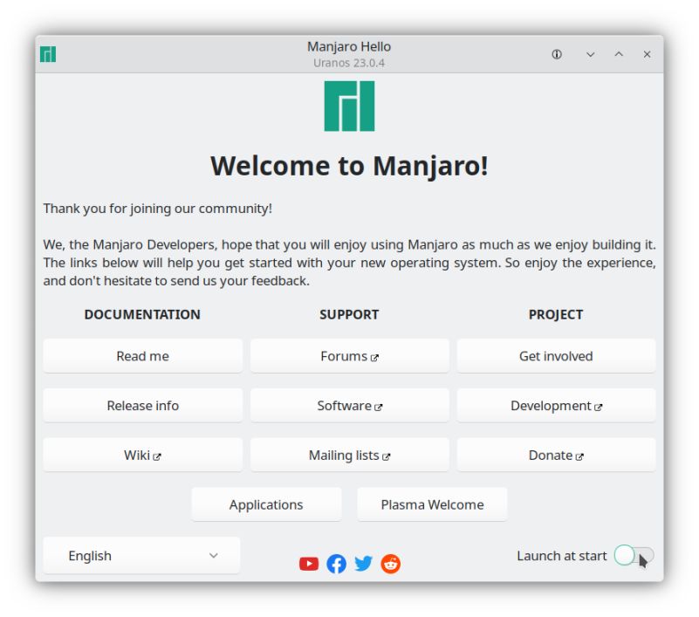Viewport: 699px width, 617px height.
Task: Open the Software external link
Action: tap(349, 406)
